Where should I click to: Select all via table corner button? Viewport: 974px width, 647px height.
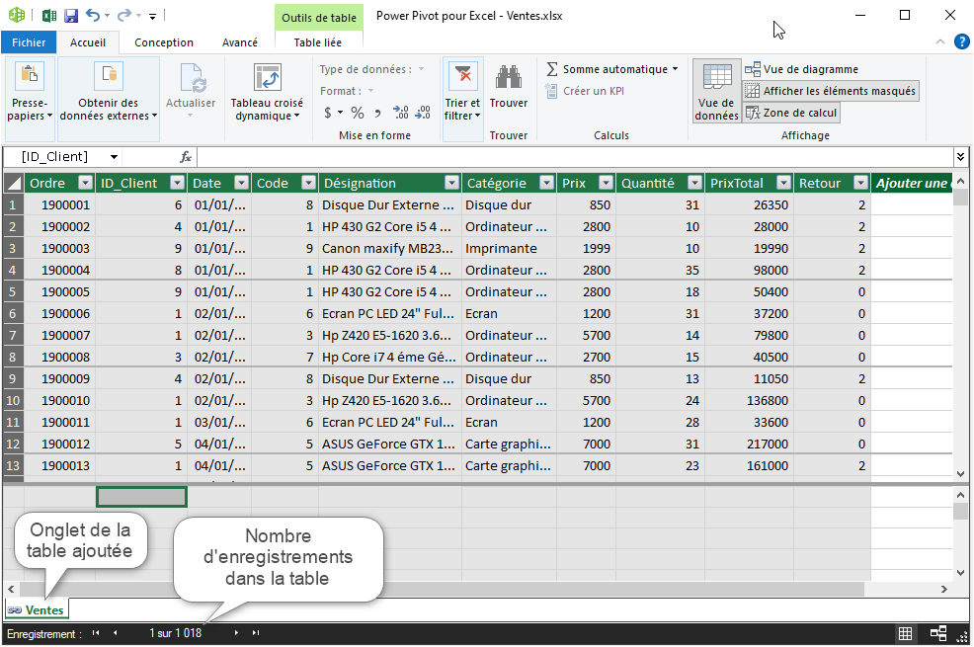tap(14, 183)
